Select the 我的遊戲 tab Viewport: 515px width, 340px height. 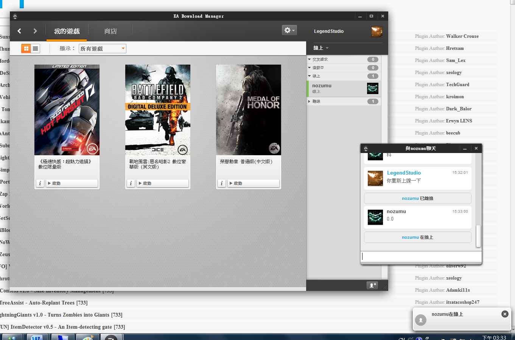point(67,31)
